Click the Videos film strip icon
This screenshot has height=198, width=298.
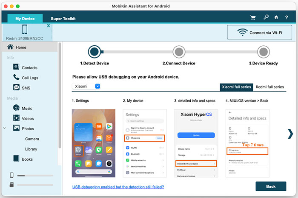pyautogui.click(x=16, y=118)
